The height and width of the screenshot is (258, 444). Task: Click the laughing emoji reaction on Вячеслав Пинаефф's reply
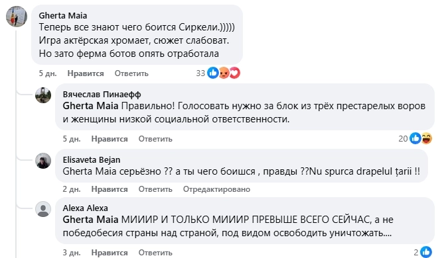(427, 139)
